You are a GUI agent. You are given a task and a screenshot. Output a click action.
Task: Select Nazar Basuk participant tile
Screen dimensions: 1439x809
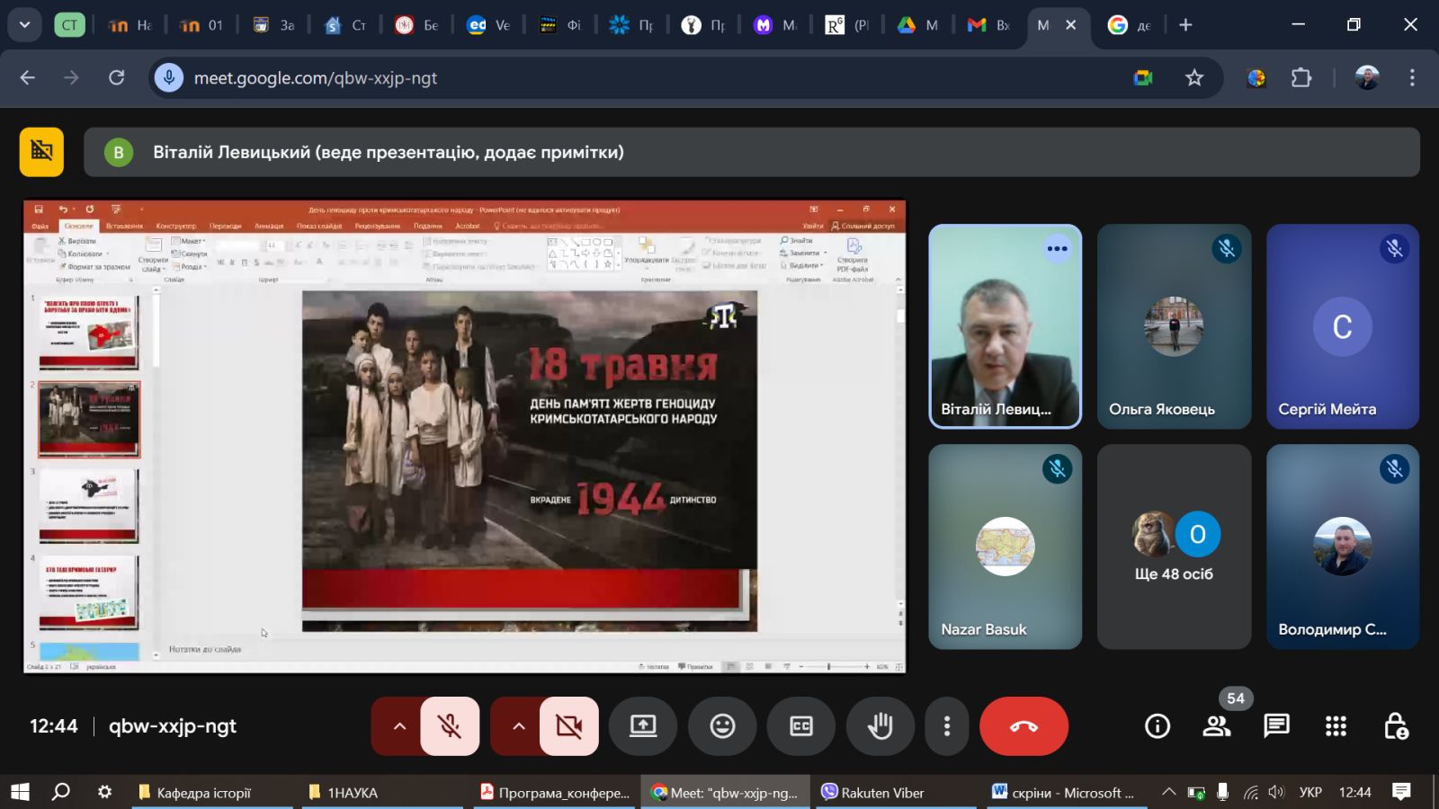point(1005,547)
